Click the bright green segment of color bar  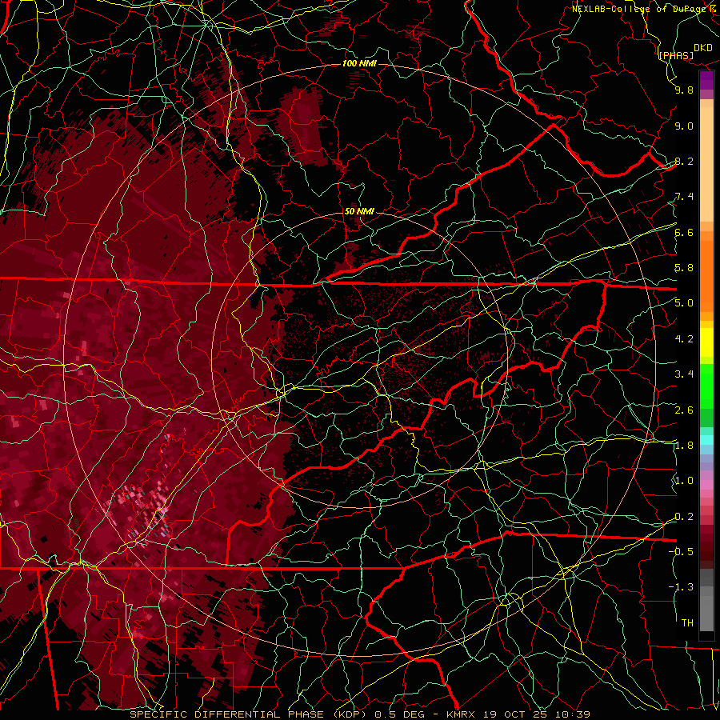coord(706,386)
